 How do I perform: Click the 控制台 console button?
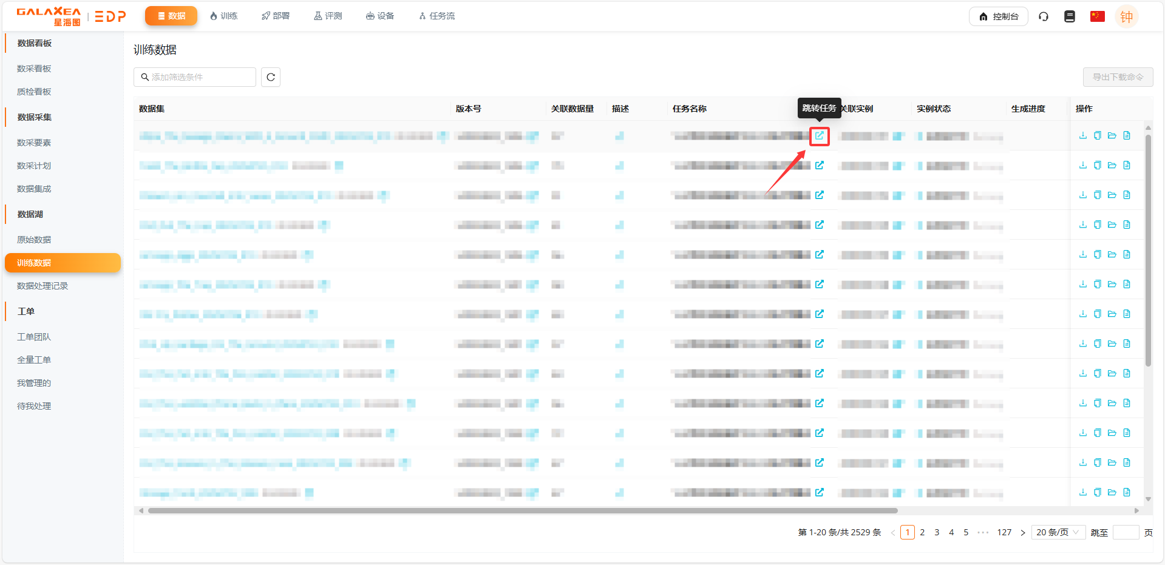click(x=998, y=16)
